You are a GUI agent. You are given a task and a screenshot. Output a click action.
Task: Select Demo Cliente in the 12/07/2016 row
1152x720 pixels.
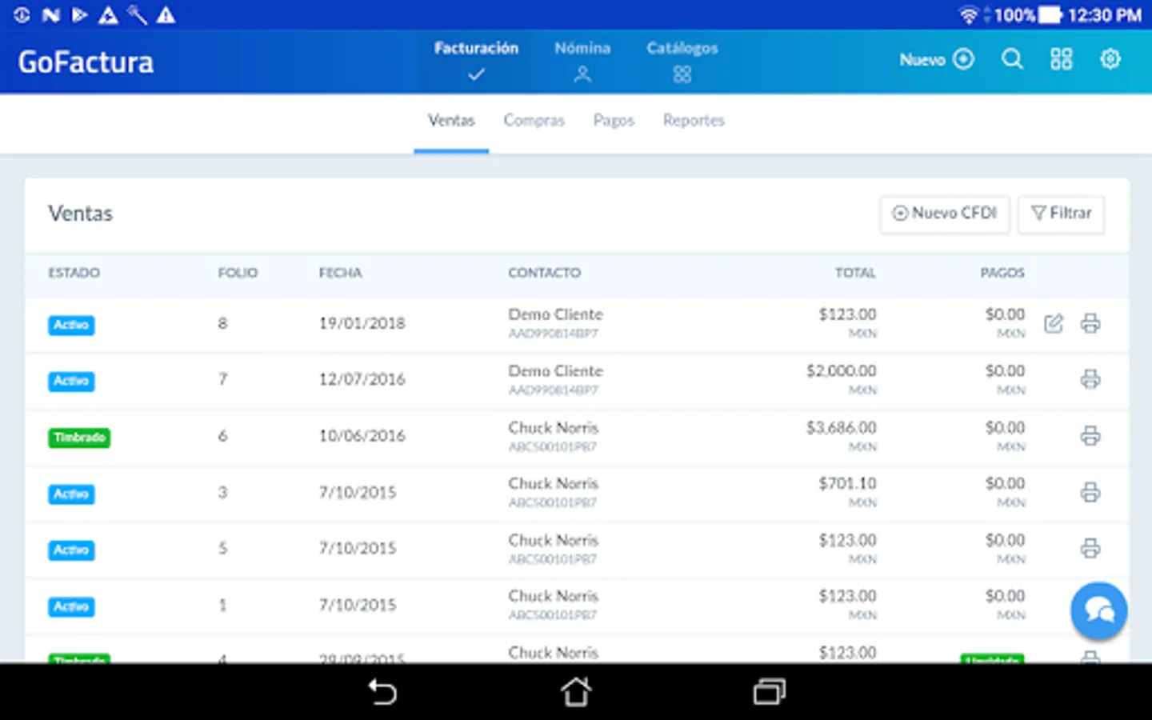click(x=556, y=371)
